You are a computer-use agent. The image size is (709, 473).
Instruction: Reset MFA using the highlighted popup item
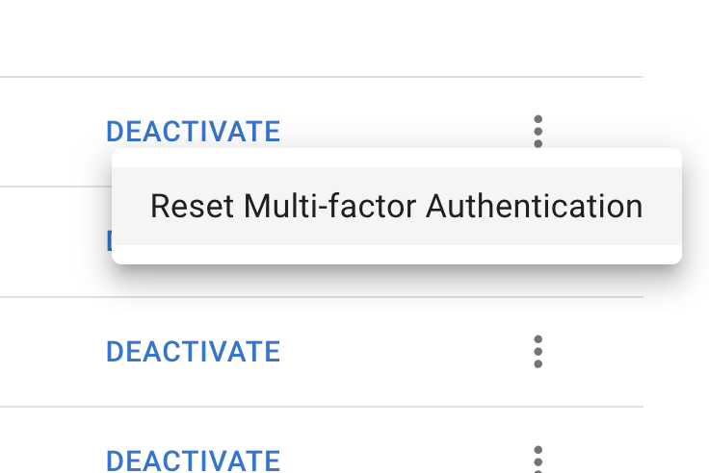pos(397,207)
